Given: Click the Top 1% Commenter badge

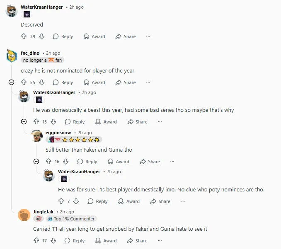Looking at the screenshot, I should 72,219.
